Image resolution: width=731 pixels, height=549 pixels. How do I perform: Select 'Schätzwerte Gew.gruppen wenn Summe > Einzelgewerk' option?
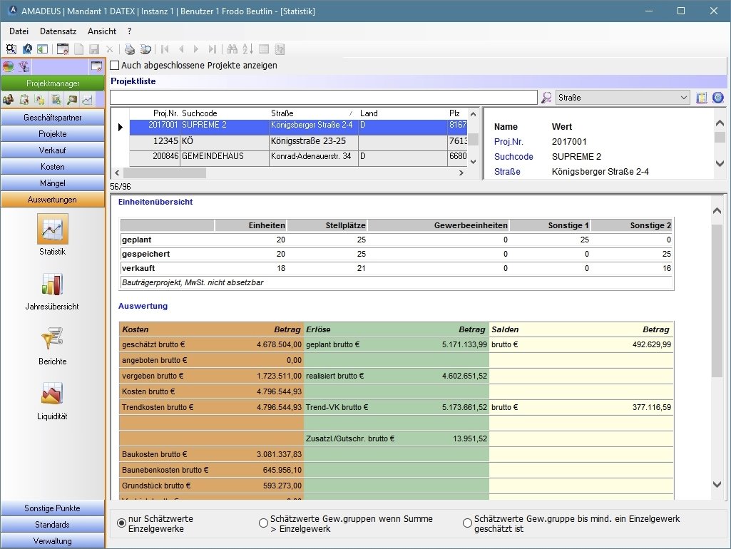pyautogui.click(x=263, y=523)
